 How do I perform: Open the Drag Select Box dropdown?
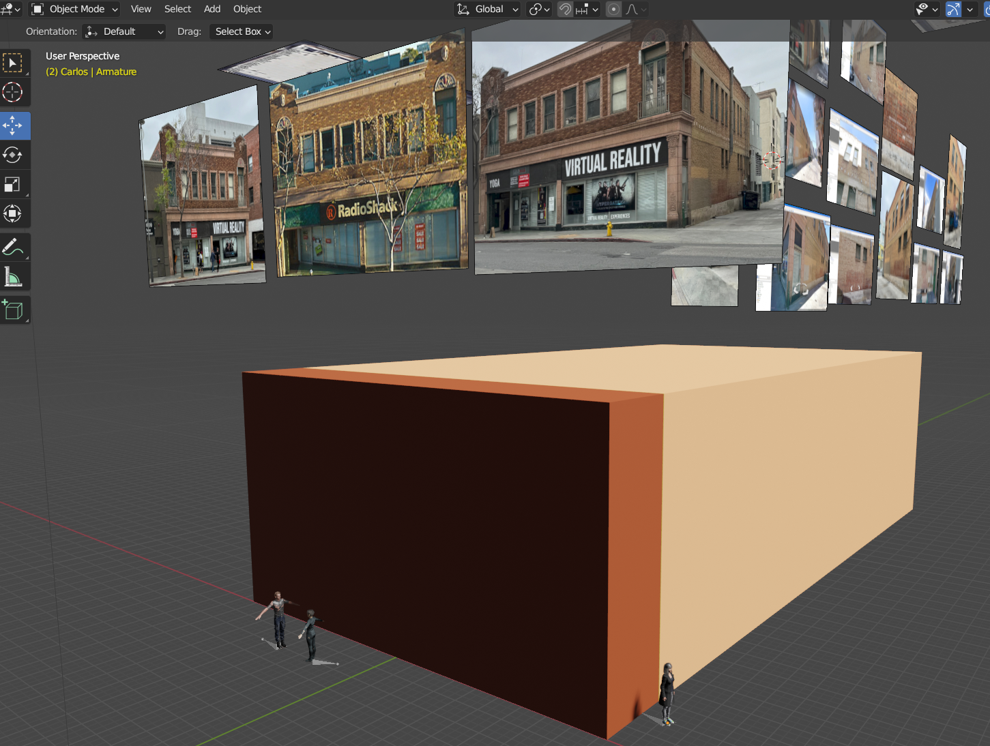[242, 31]
